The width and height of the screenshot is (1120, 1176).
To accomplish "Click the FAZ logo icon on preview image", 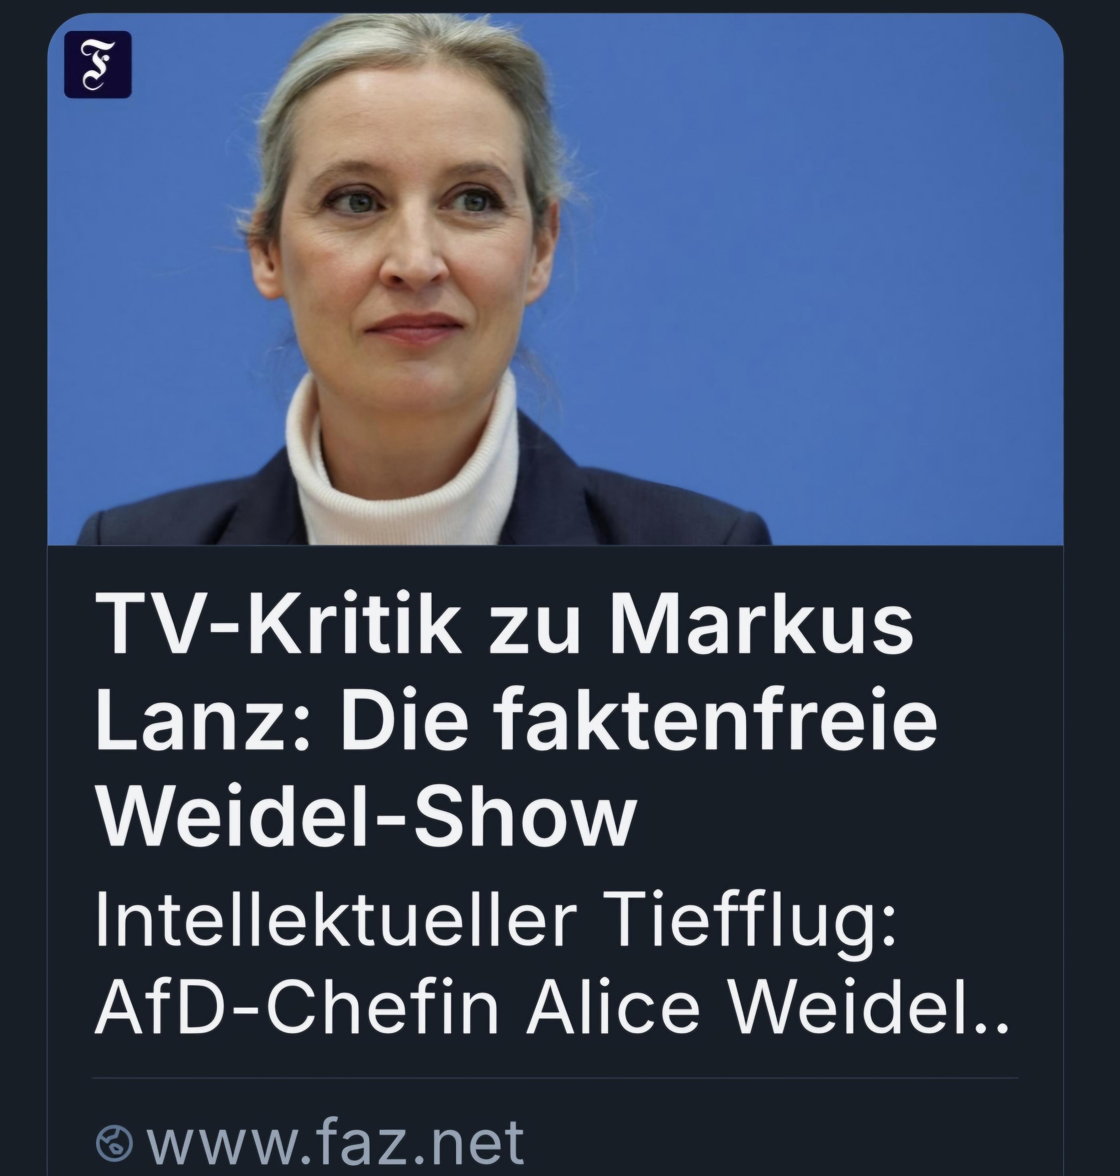I will tap(98, 65).
